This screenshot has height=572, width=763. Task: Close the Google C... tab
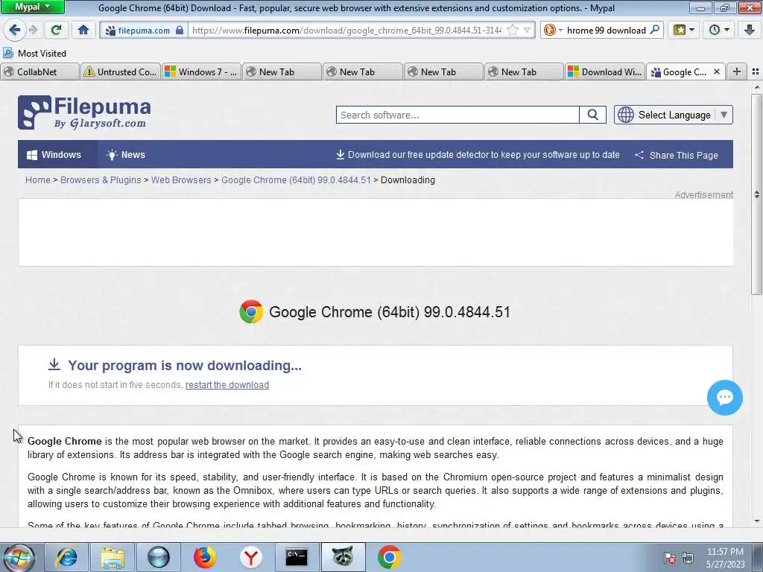(716, 71)
